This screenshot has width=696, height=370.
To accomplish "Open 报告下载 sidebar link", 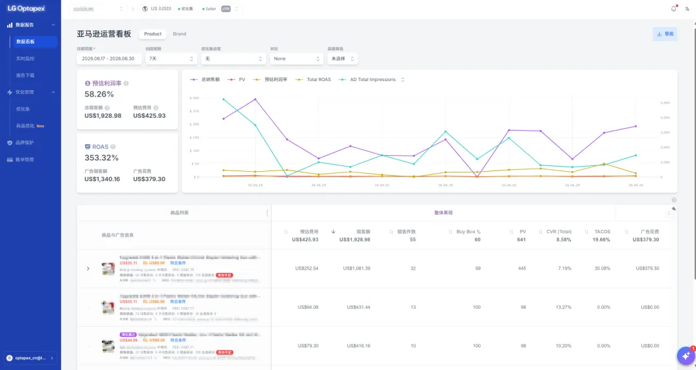I will (25, 75).
